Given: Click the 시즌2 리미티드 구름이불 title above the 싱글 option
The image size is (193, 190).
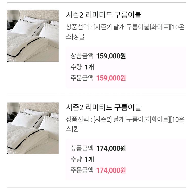Looking at the screenshot, I should pyautogui.click(x=103, y=15).
